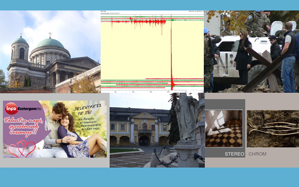The image size is (299, 187).
Task: Click the STEREO - CHROM title
Action: click(x=245, y=154)
